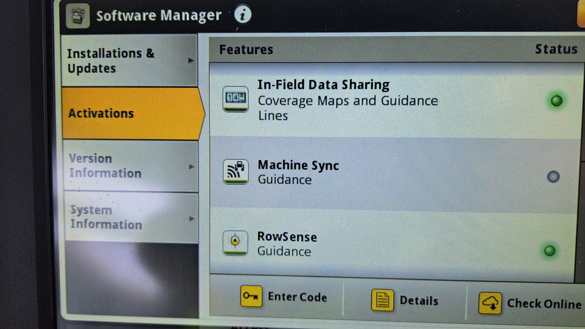This screenshot has height=329, width=585.
Task: Select the Machine Sync feature icon
Action: point(236,171)
